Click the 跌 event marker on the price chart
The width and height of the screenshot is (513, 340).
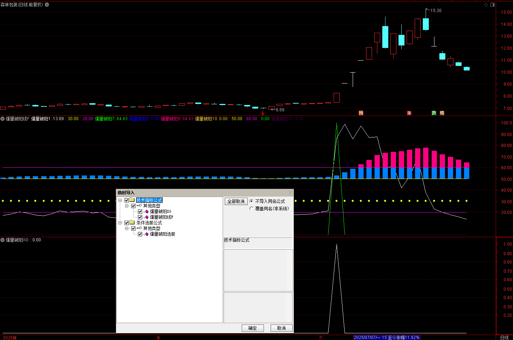point(434,113)
